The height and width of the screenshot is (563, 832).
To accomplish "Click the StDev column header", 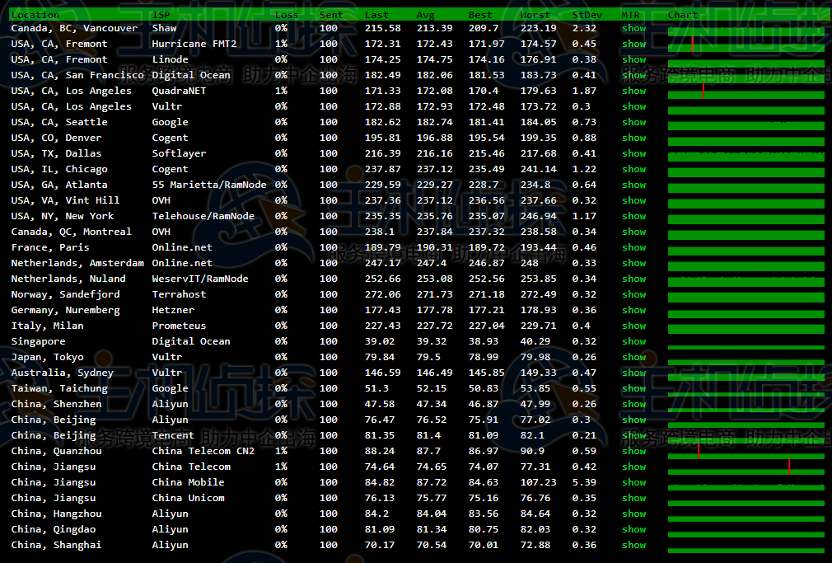I will pos(587,14).
